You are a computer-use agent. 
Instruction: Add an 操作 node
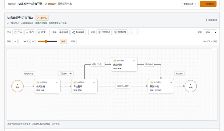pos(30,32)
